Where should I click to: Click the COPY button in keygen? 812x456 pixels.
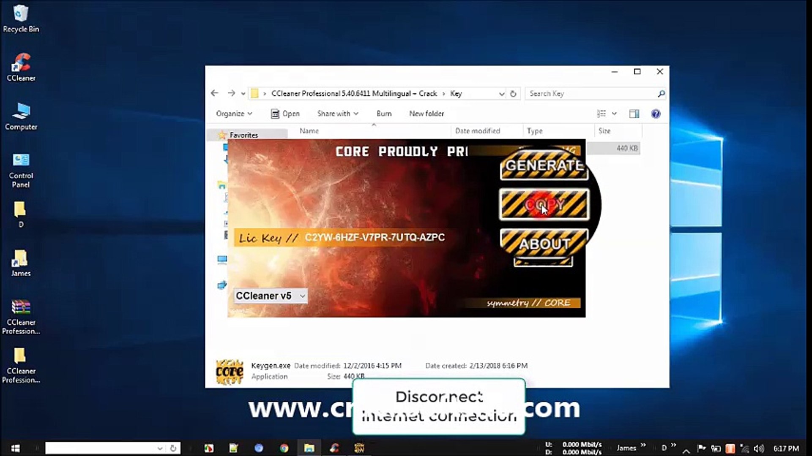tap(544, 205)
